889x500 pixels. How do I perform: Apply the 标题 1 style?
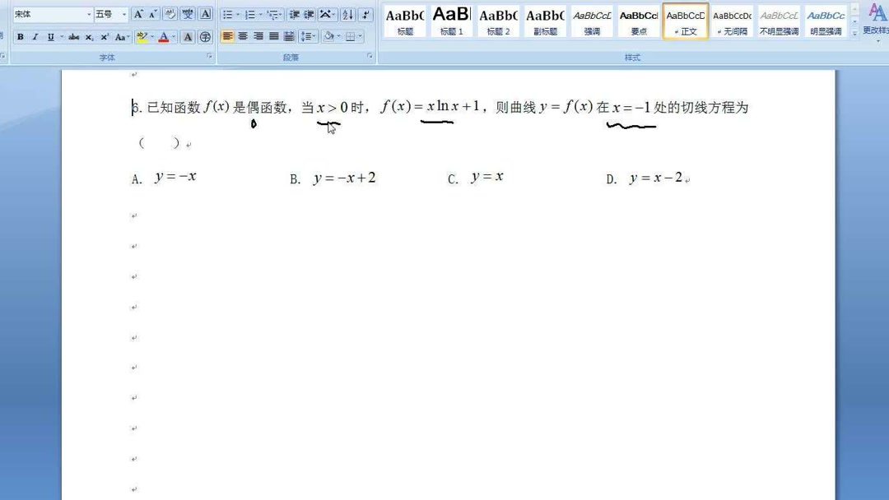coord(449,21)
